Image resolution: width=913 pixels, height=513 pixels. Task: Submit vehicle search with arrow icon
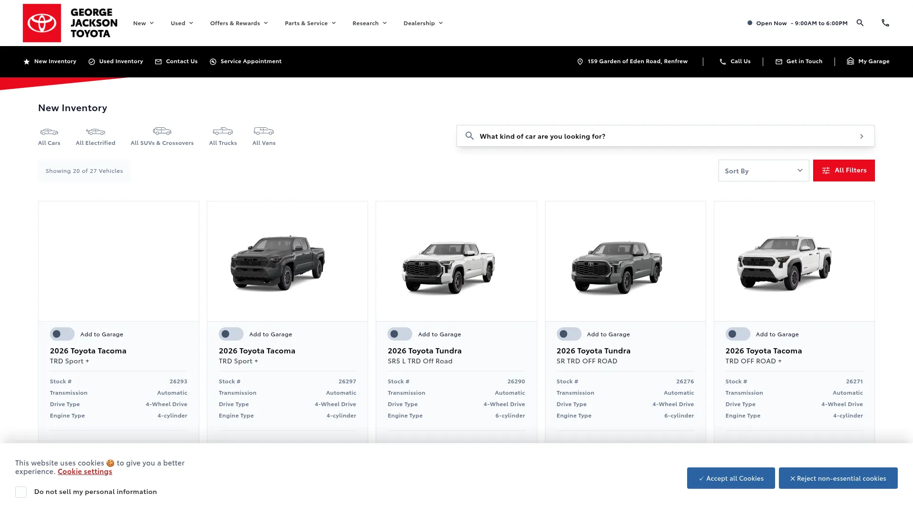coord(862,136)
